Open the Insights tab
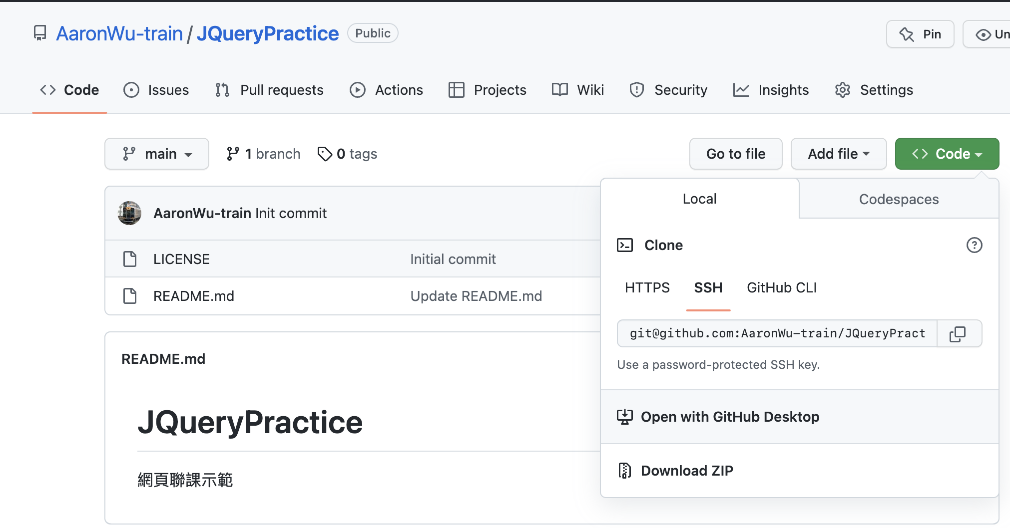The image size is (1010, 528). [x=771, y=90]
